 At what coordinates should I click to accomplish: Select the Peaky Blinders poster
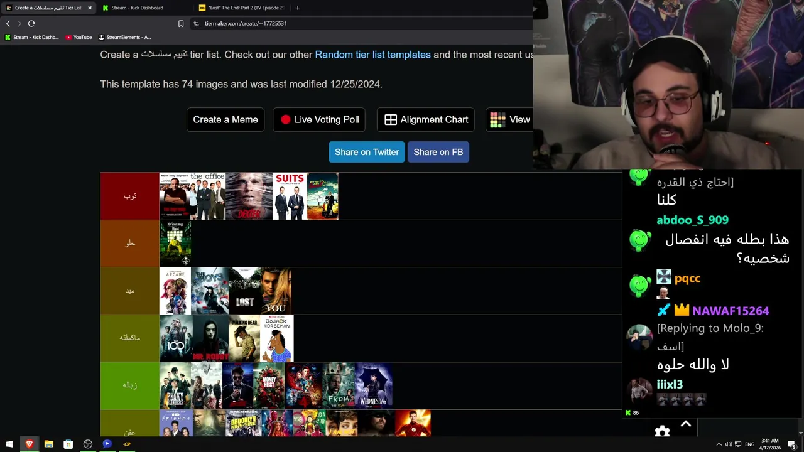tap(175, 385)
